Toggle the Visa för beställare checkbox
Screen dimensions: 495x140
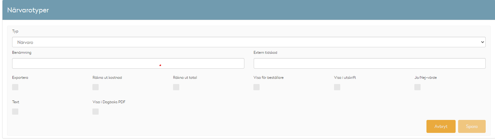[x=256, y=87]
